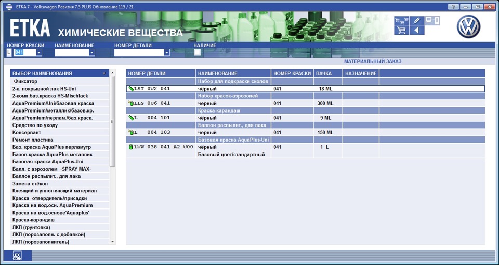Select Фиксатор in the name list

click(x=60, y=81)
